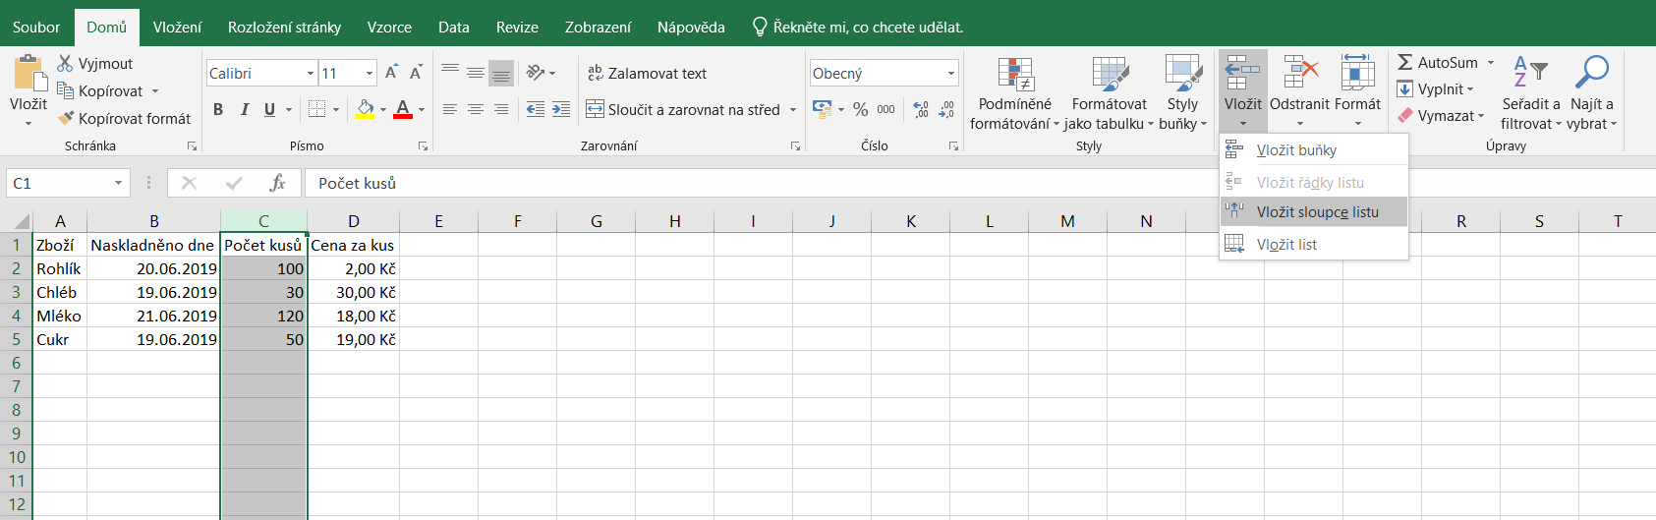Expand the AutoSum dropdown arrow

(x=1490, y=63)
